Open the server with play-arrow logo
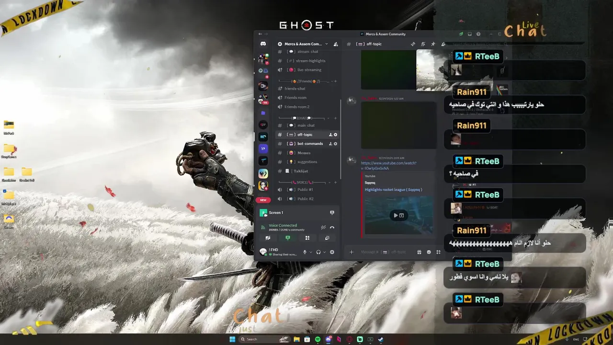The height and width of the screenshot is (345, 613). pyautogui.click(x=263, y=86)
